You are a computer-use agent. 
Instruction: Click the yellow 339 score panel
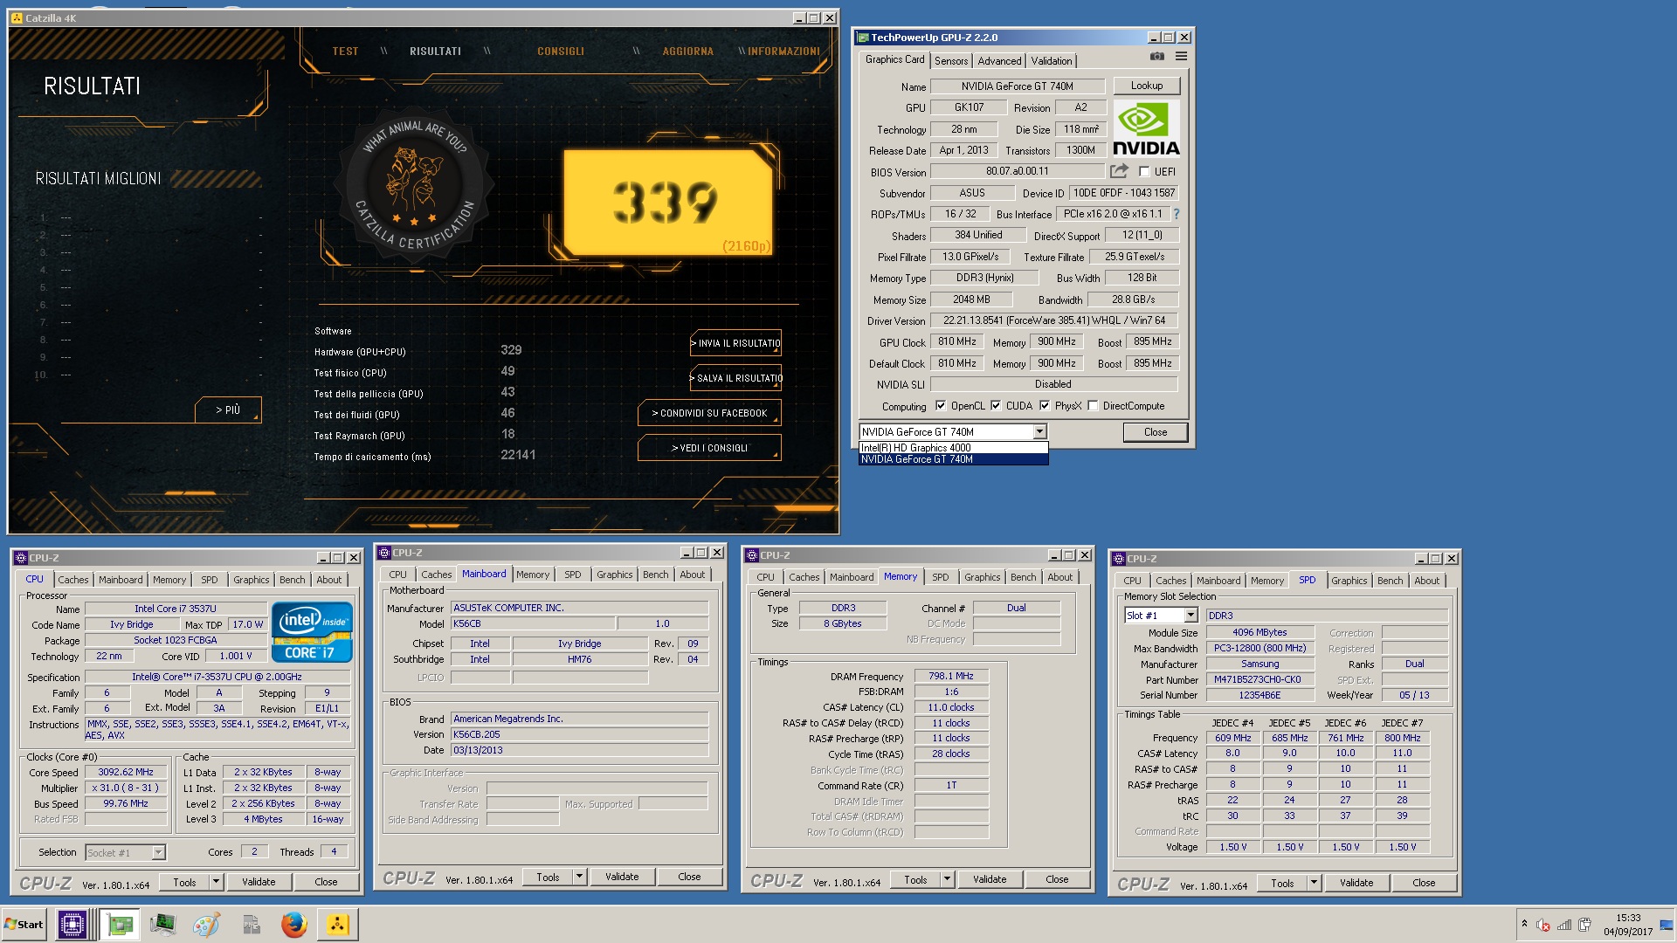click(x=668, y=203)
